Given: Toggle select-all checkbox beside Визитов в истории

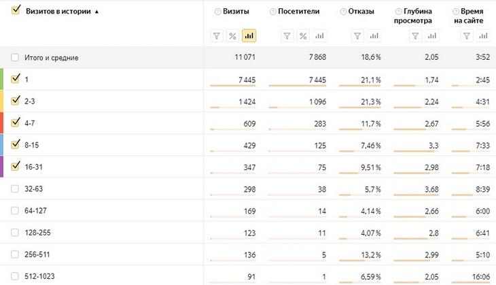Looking at the screenshot, I should (x=15, y=12).
